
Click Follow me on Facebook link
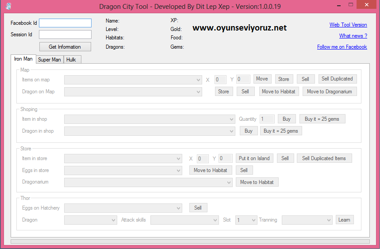(342, 47)
